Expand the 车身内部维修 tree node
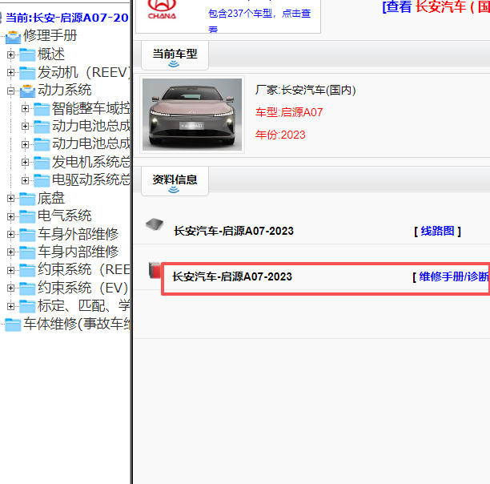Viewport: 490px width, 484px height. pos(10,252)
